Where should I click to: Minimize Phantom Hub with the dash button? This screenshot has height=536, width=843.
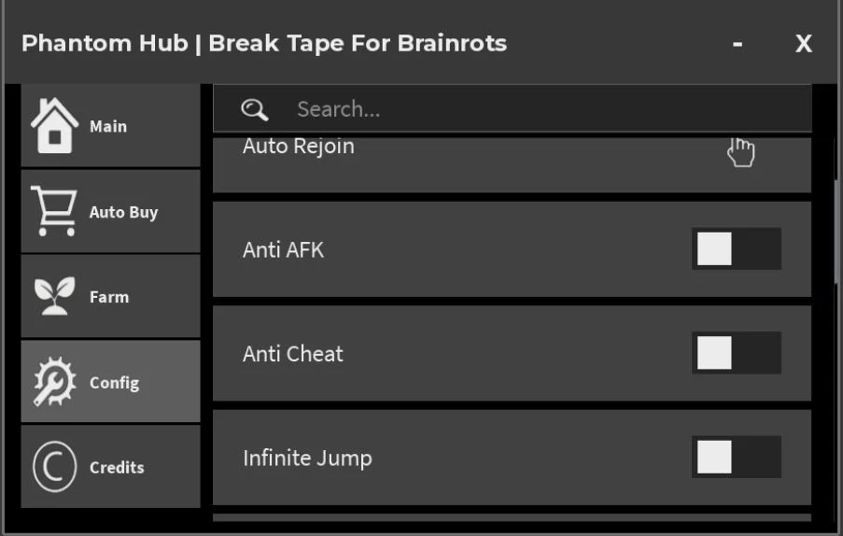(x=738, y=44)
